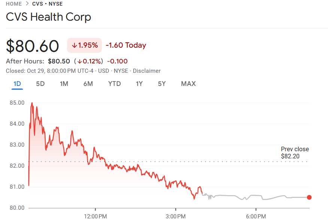The height and width of the screenshot is (224, 328).
Task: Click the breadcrumb chevron after HOME
Action: pos(27,4)
